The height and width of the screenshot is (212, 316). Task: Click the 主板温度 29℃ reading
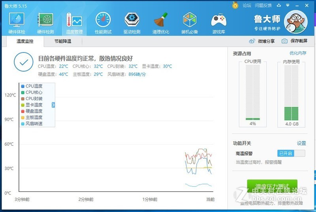tap(88, 74)
